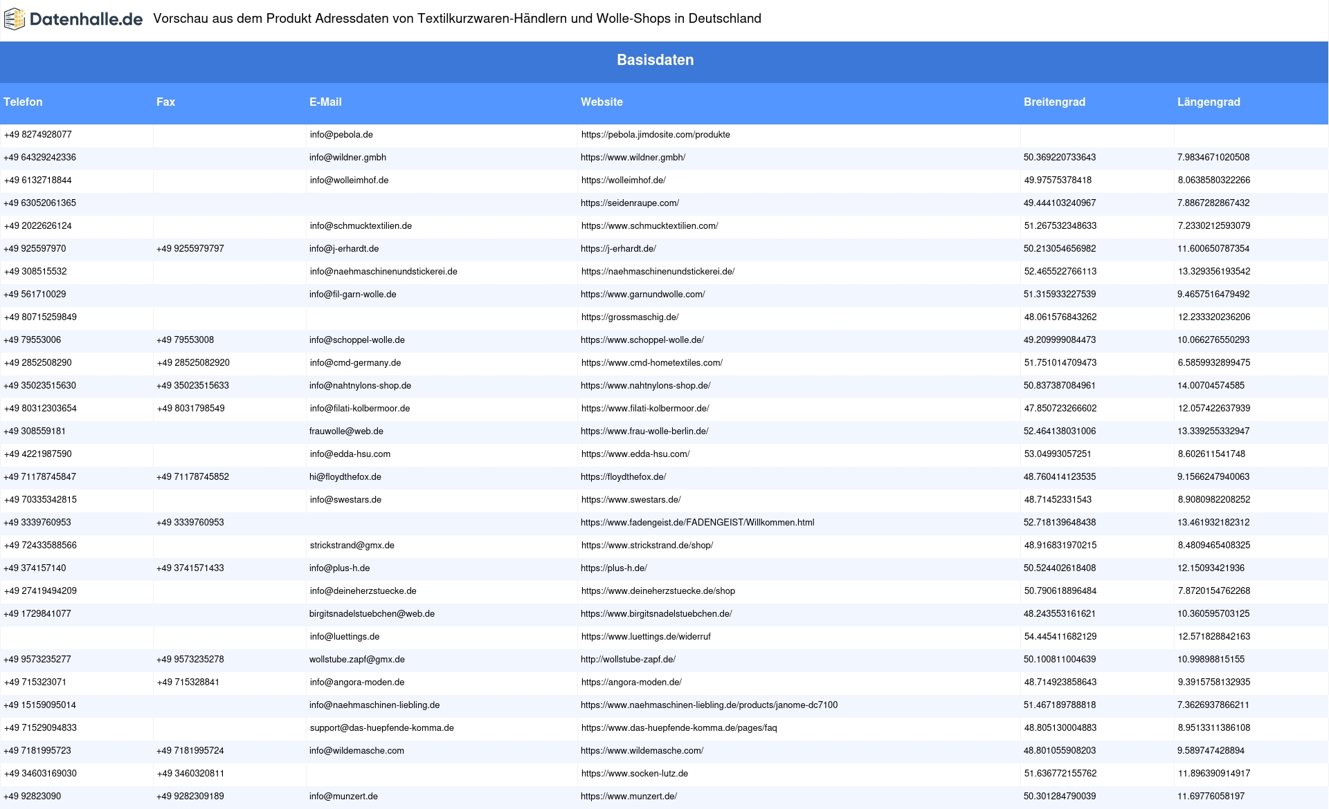This screenshot has height=809, width=1329.
Task: Click website https://www.socken-lutz.de
Action: point(635,774)
